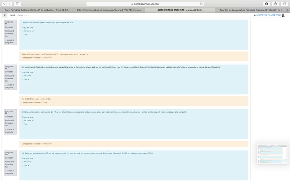Screen dimensions: 290x181
Task: Switch to Apuntes de la asignatura tab
Action: 251,10
